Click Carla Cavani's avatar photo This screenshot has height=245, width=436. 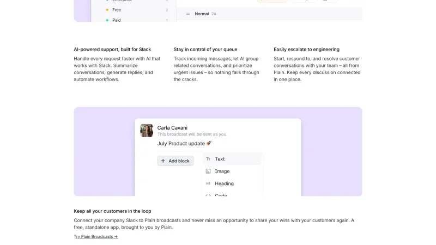147,131
